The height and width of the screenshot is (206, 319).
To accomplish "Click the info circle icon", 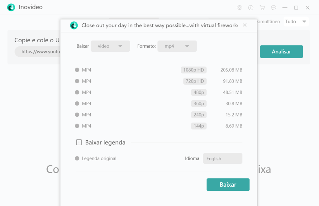I will [x=251, y=7].
